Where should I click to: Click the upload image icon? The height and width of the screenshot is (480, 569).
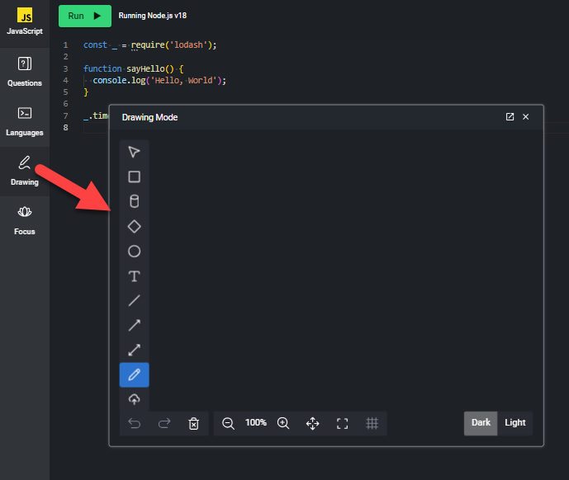134,399
